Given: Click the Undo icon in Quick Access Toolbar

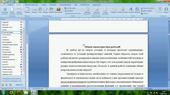Looking at the screenshot, I should click(x=10, y=2).
